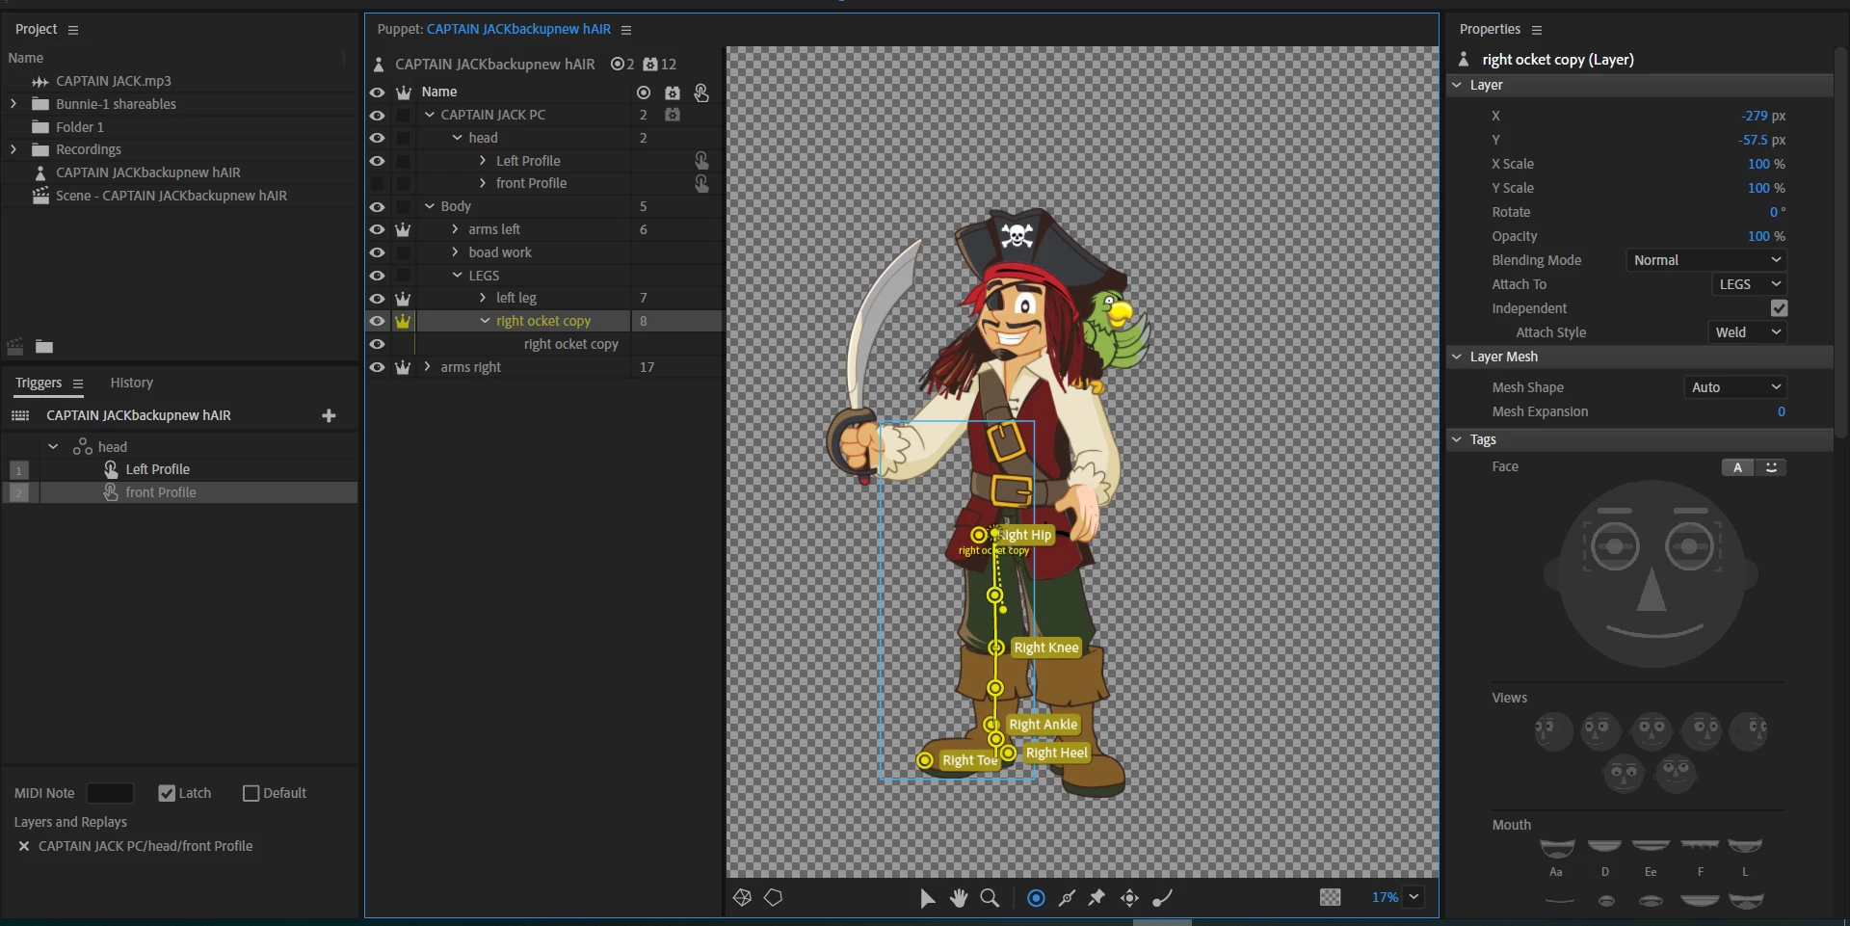Screen dimensions: 1850x926
Task: Select the Pin tool
Action: (x=1097, y=898)
